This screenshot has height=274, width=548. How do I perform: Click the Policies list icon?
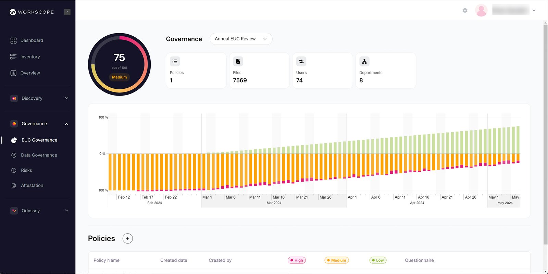pyautogui.click(x=175, y=61)
